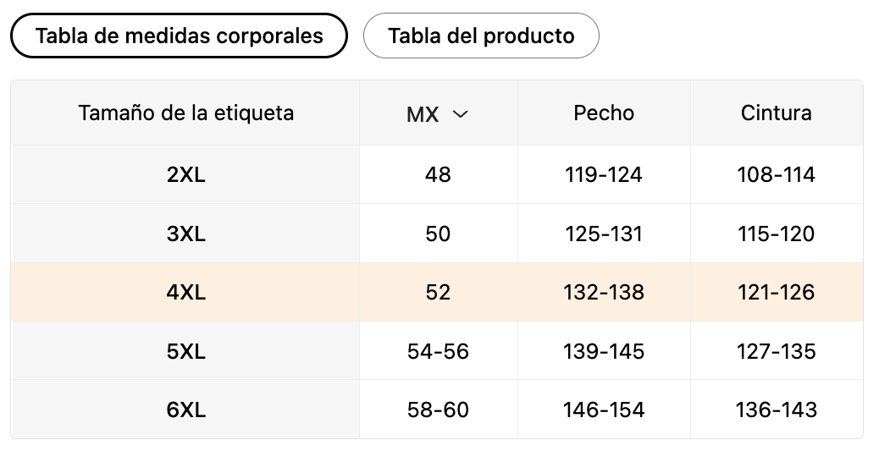
Task: Select the 5XL size row label
Action: point(185,351)
